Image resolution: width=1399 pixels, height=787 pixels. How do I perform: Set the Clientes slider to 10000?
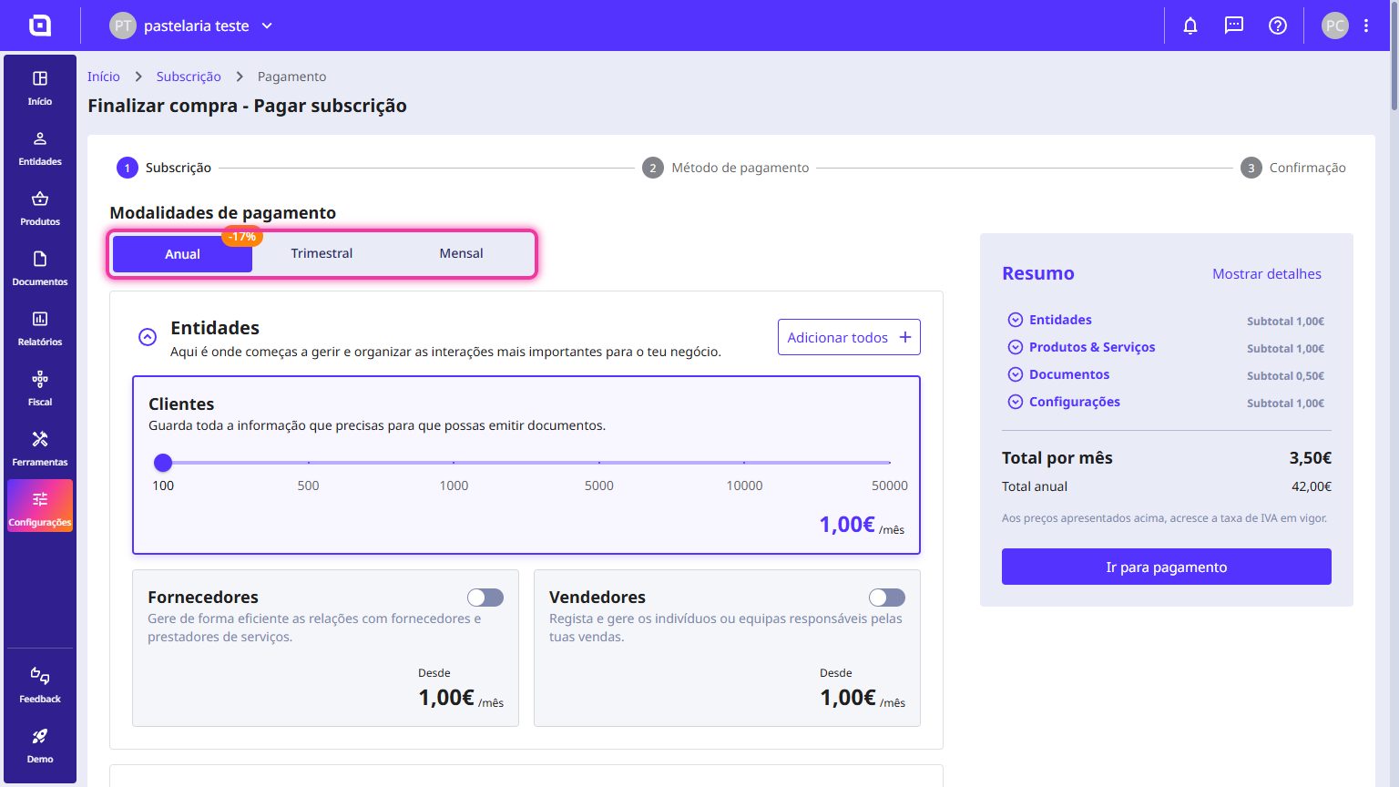click(x=744, y=463)
